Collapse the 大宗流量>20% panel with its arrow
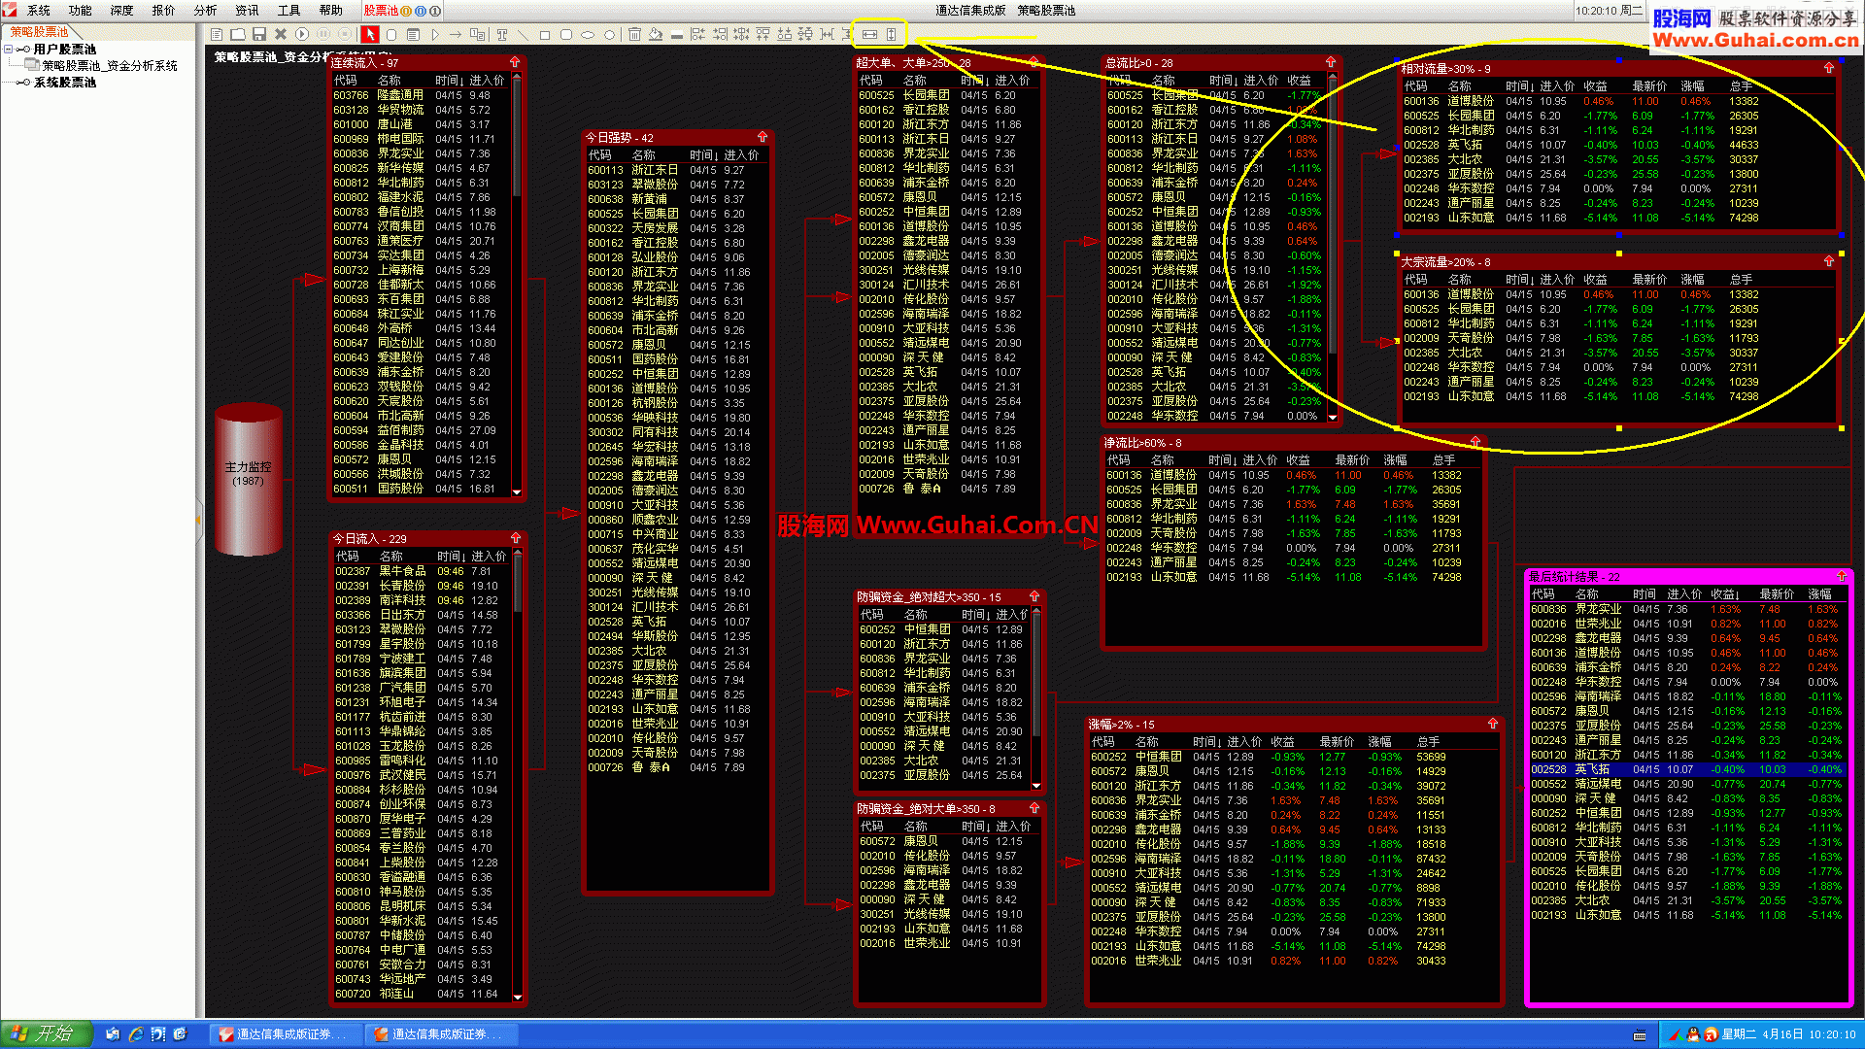Image resolution: width=1865 pixels, height=1049 pixels. [1829, 261]
